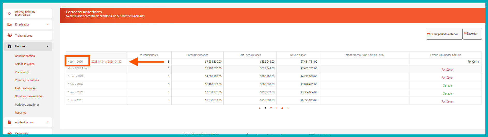Open Vacaciones submenu item
The width and height of the screenshot is (488, 137).
22,72
